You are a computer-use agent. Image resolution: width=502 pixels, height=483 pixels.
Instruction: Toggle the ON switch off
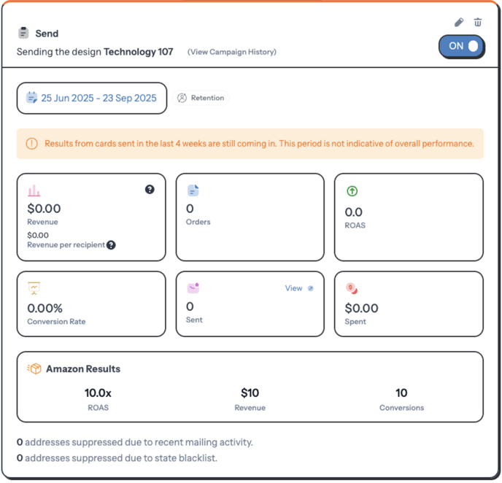[461, 46]
